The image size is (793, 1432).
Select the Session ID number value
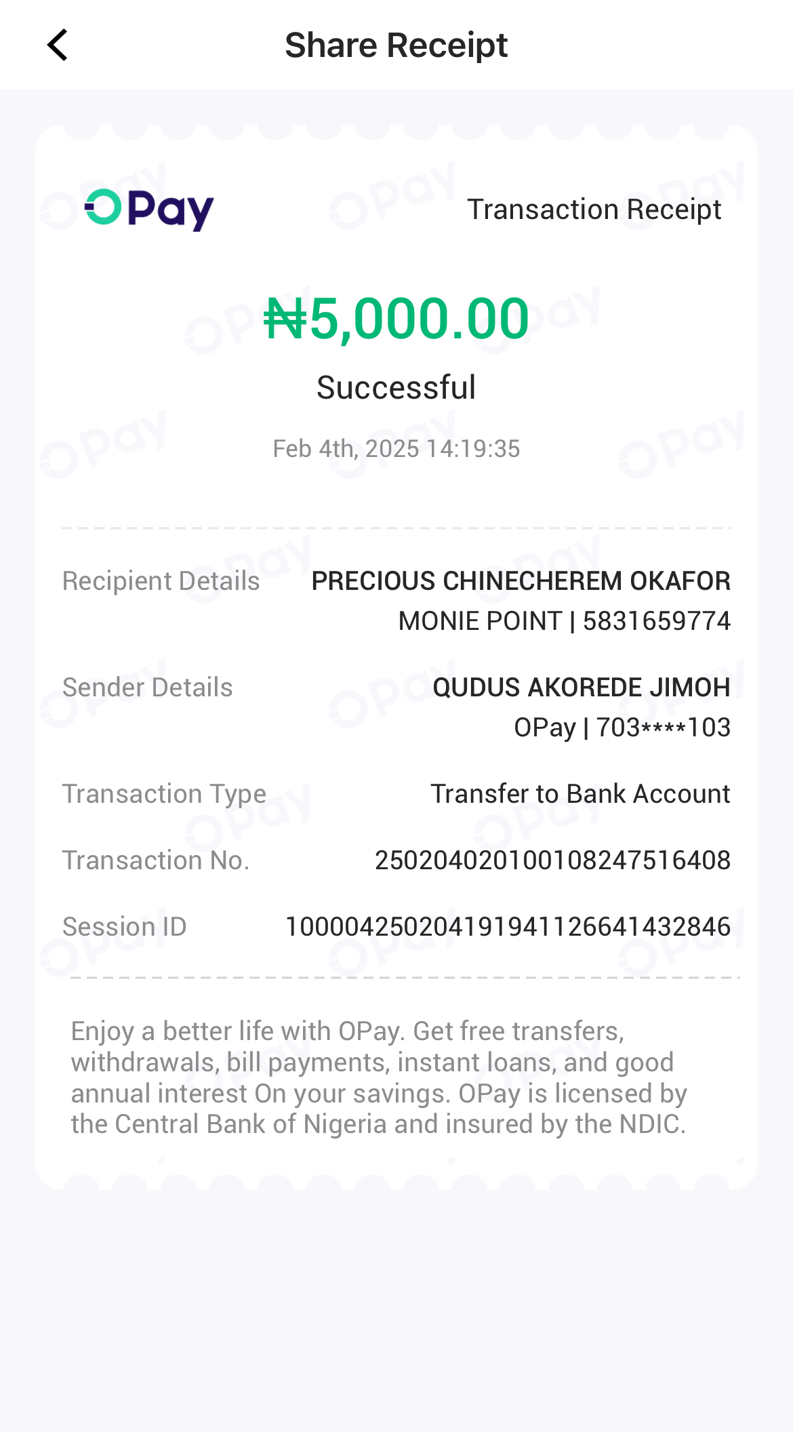(508, 927)
